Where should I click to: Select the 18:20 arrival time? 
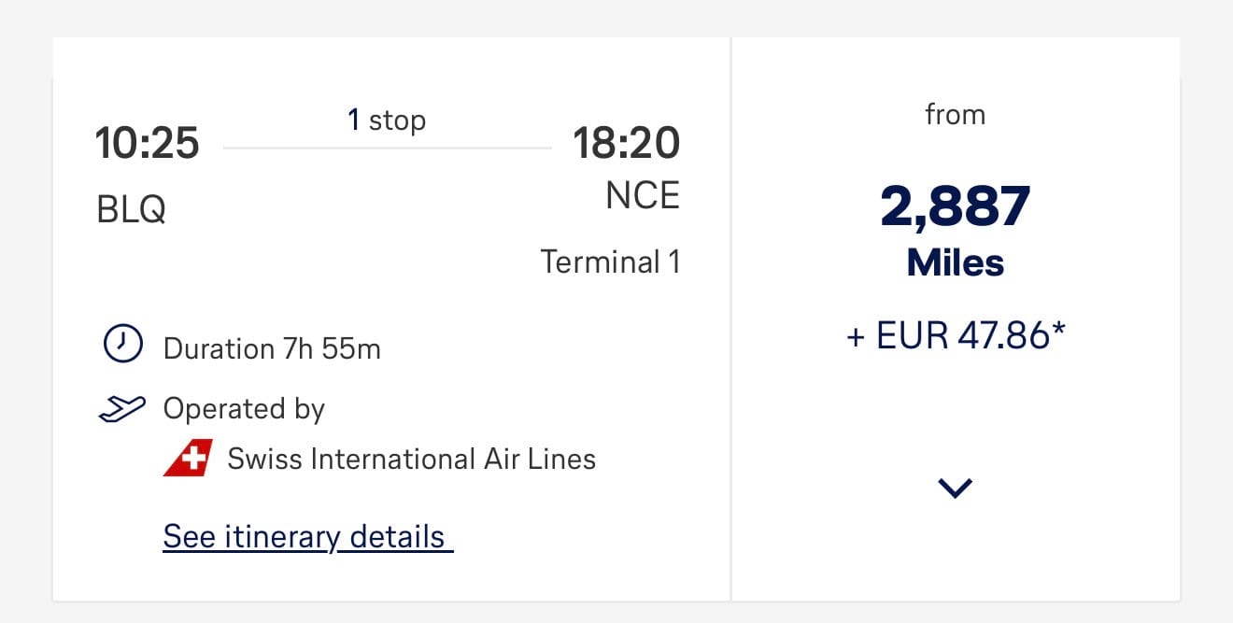[626, 143]
